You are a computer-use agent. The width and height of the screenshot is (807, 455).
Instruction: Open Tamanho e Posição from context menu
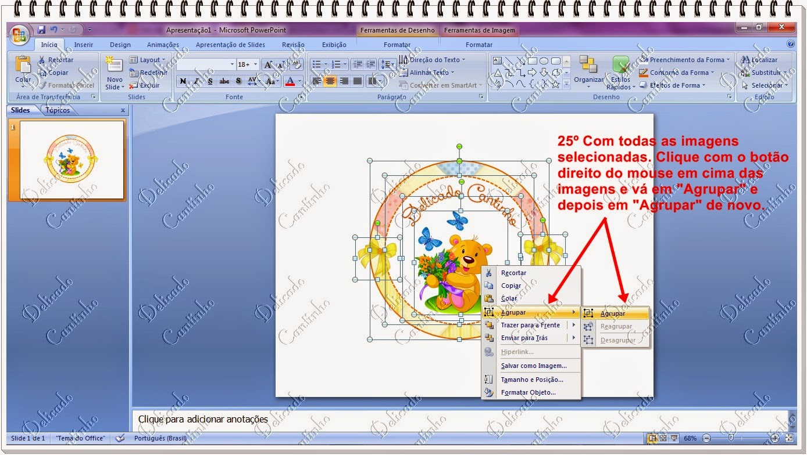click(x=531, y=380)
